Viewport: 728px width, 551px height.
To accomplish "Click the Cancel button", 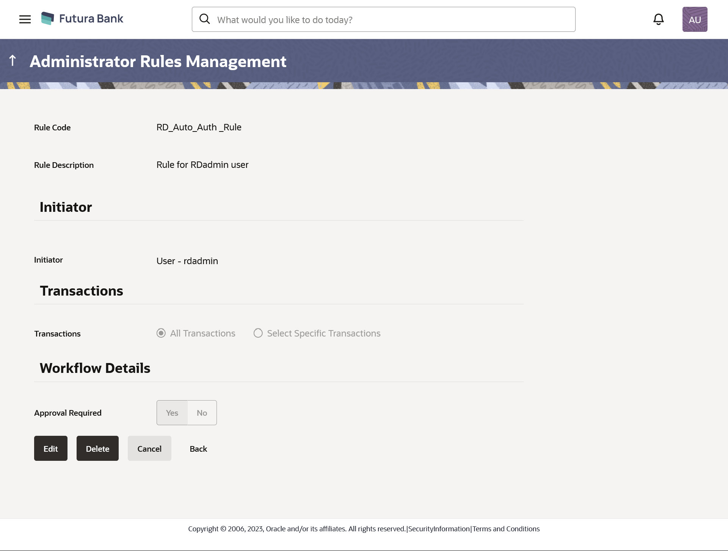I will pyautogui.click(x=149, y=448).
